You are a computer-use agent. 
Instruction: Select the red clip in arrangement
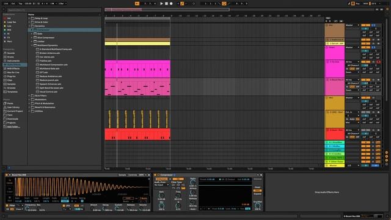point(137,134)
